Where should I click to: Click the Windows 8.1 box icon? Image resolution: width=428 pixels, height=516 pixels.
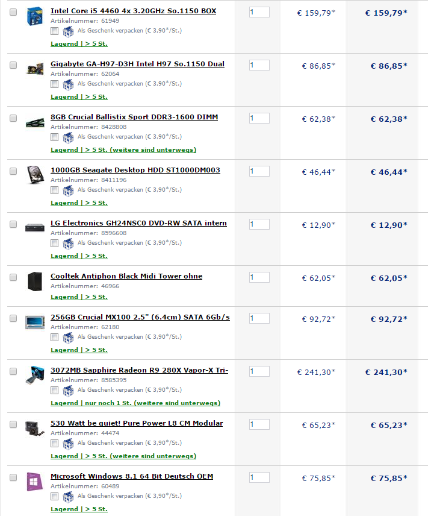coord(34,482)
